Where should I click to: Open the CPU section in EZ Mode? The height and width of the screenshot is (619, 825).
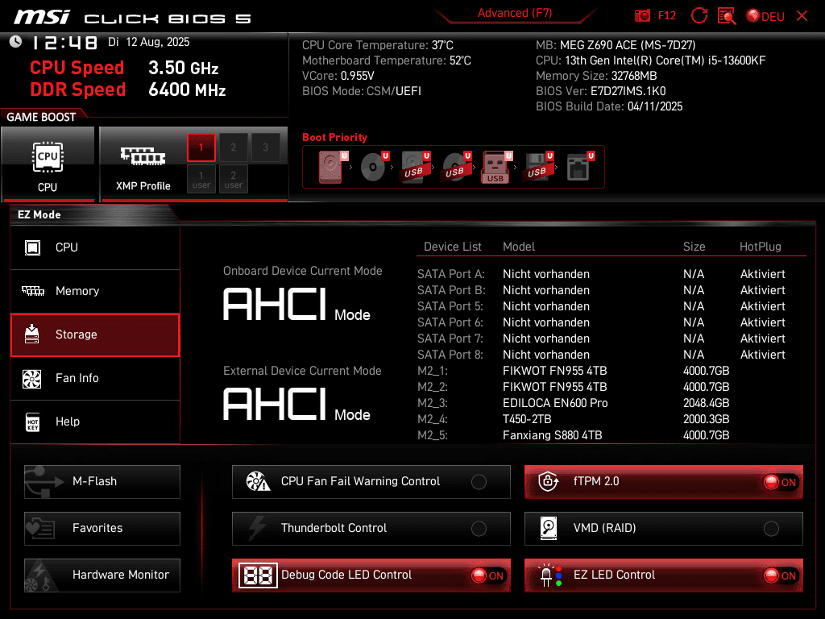point(95,247)
